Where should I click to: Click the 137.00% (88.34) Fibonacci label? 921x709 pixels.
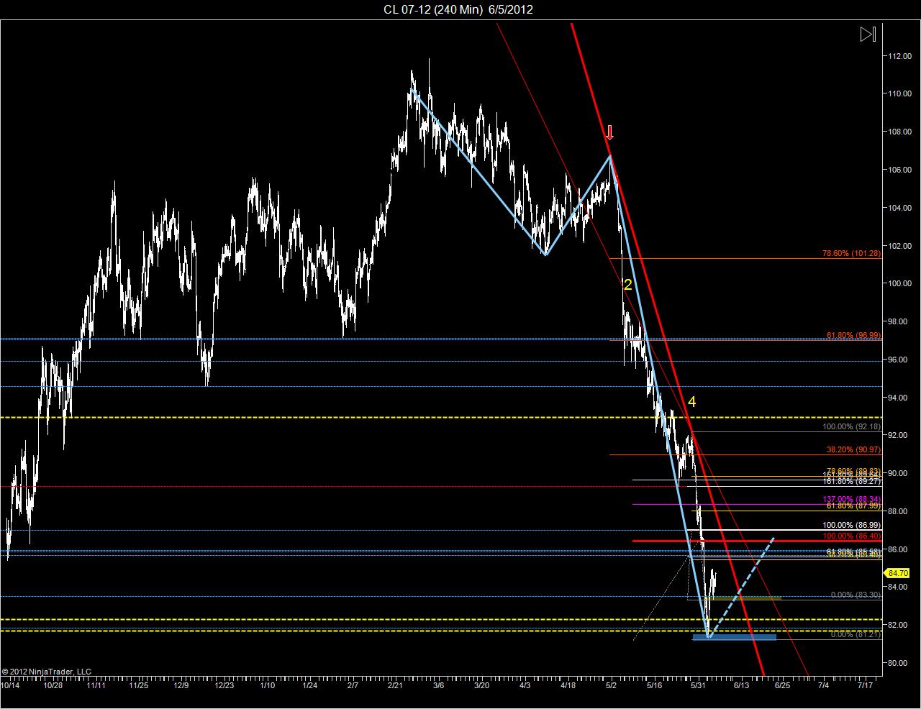coord(851,499)
